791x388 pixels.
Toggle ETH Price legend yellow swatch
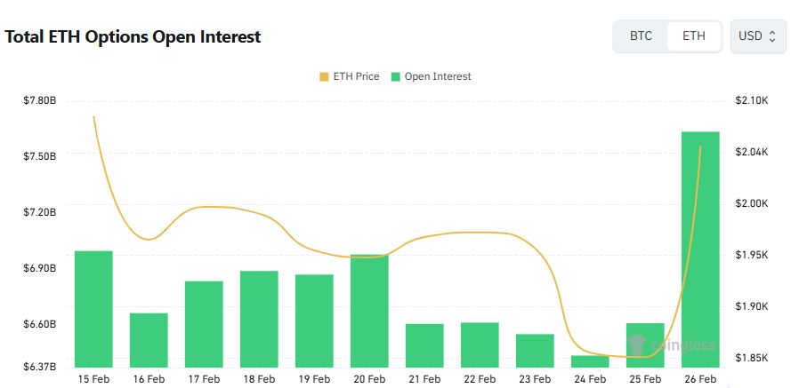pyautogui.click(x=323, y=77)
